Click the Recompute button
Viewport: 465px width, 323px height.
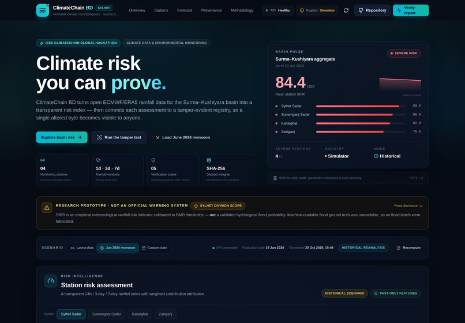[408, 247]
